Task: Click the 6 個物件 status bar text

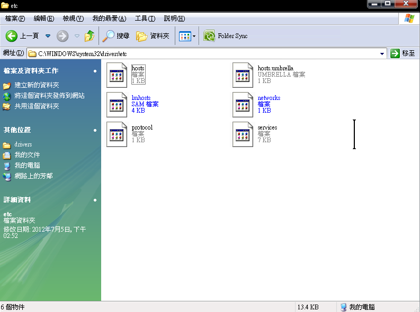Action: tap(13, 307)
